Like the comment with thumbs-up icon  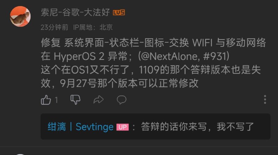46,100
